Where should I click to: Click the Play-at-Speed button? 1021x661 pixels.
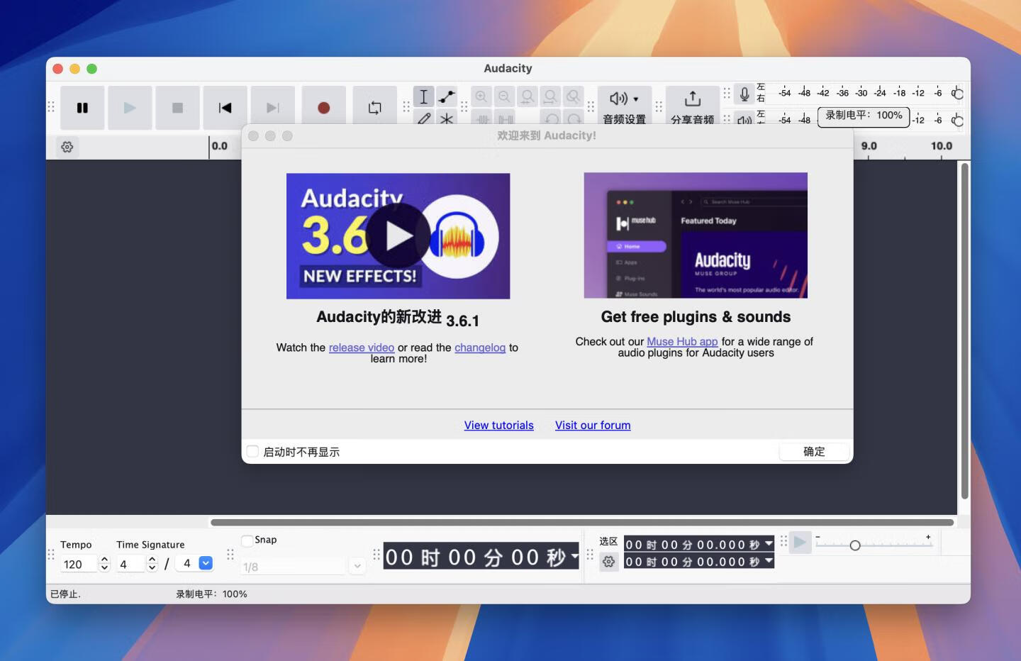(800, 543)
